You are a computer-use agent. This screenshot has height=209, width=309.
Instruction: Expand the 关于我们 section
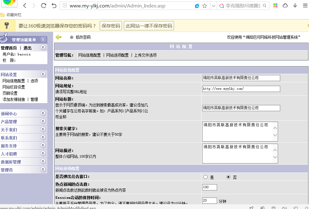pyautogui.click(x=43, y=129)
